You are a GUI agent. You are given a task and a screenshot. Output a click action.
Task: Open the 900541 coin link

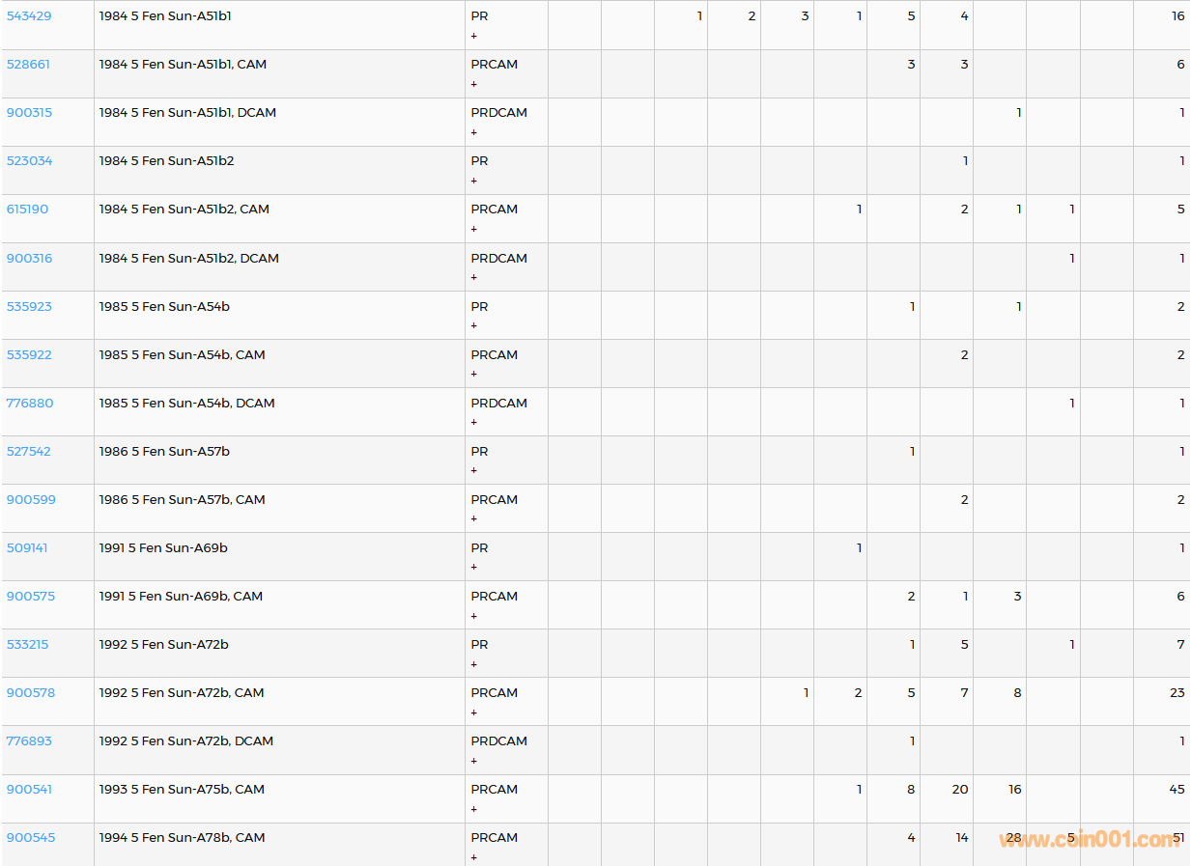tap(29, 790)
